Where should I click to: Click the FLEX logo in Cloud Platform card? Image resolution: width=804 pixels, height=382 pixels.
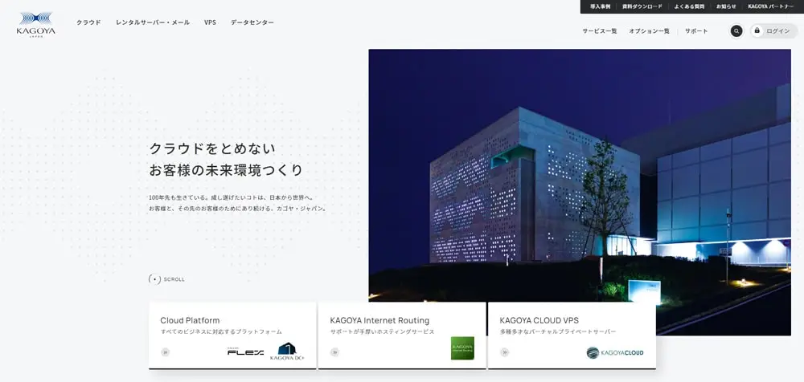(x=245, y=352)
